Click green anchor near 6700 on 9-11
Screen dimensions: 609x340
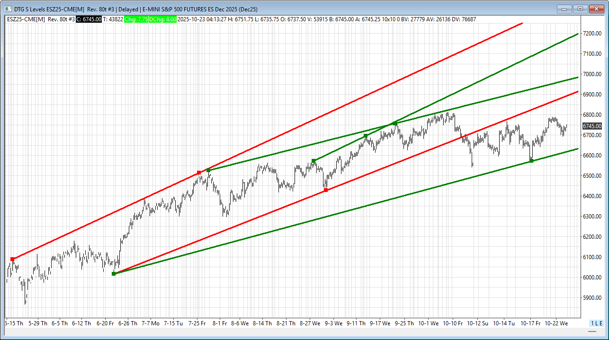coord(366,136)
